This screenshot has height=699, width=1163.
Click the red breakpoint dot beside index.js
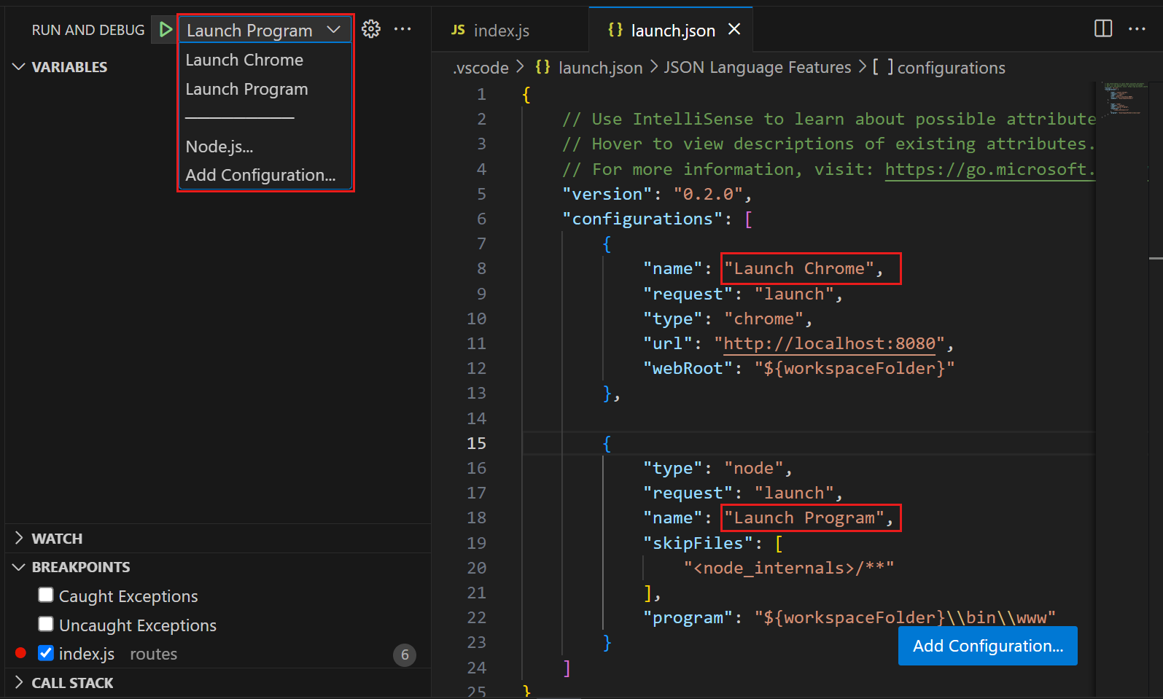(20, 653)
